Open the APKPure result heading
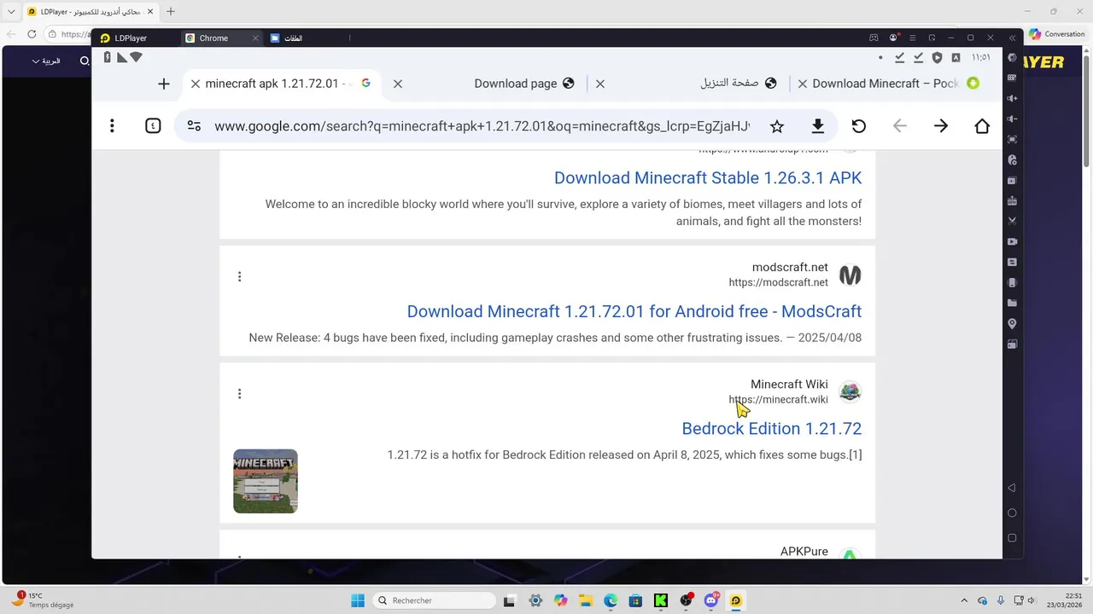Screen dimensions: 1093x614 (x=804, y=552)
